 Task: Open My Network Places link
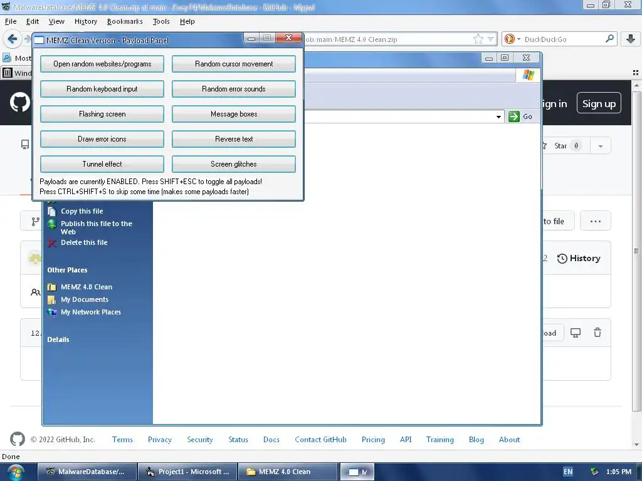[91, 312]
